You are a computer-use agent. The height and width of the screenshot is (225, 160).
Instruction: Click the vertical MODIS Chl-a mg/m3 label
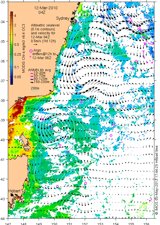point(24,48)
